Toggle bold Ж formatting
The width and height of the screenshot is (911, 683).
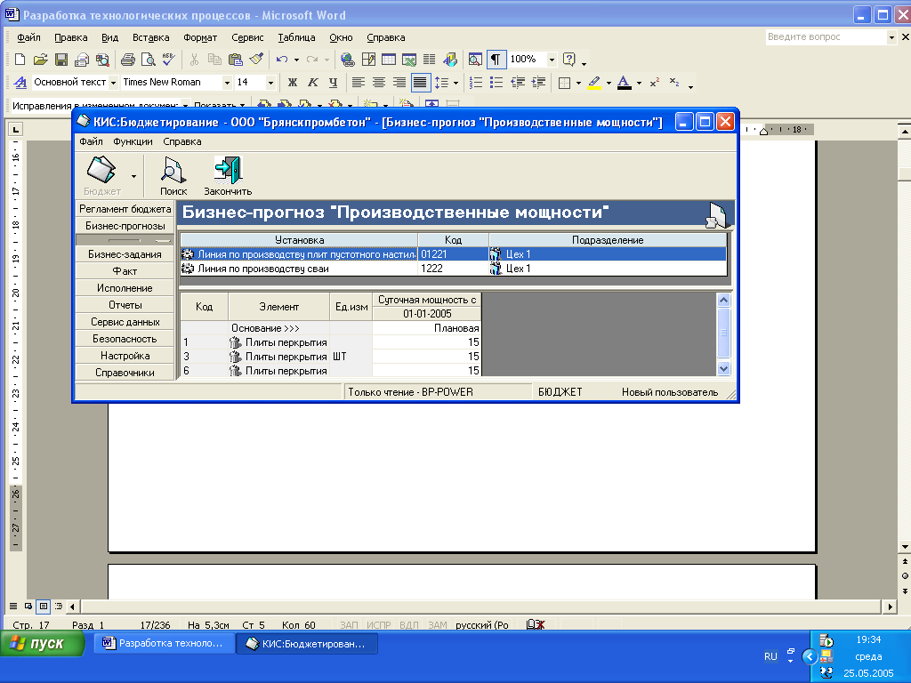point(292,83)
